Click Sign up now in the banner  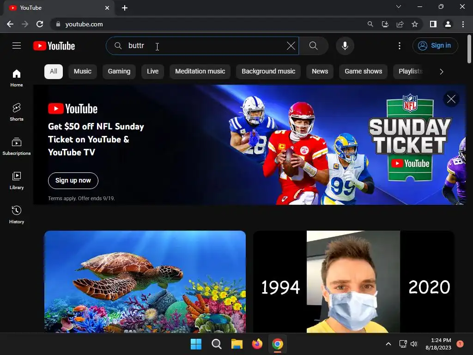pyautogui.click(x=73, y=181)
